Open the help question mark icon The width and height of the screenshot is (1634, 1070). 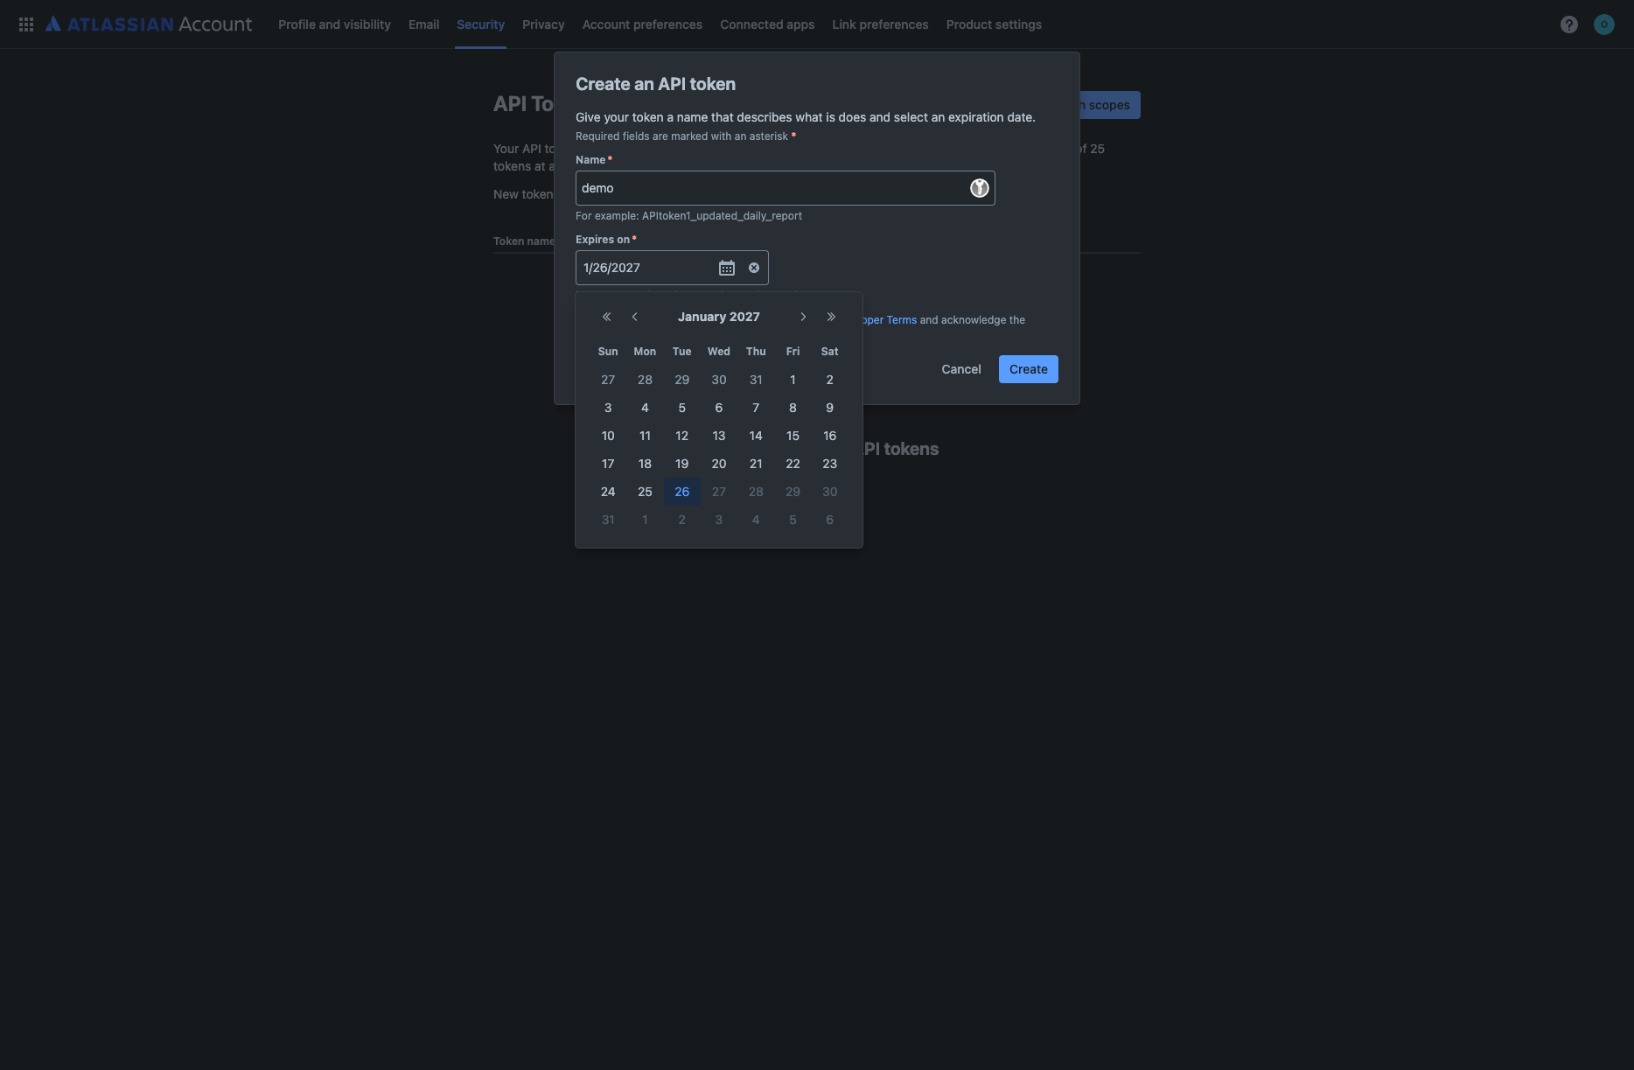click(x=1568, y=24)
